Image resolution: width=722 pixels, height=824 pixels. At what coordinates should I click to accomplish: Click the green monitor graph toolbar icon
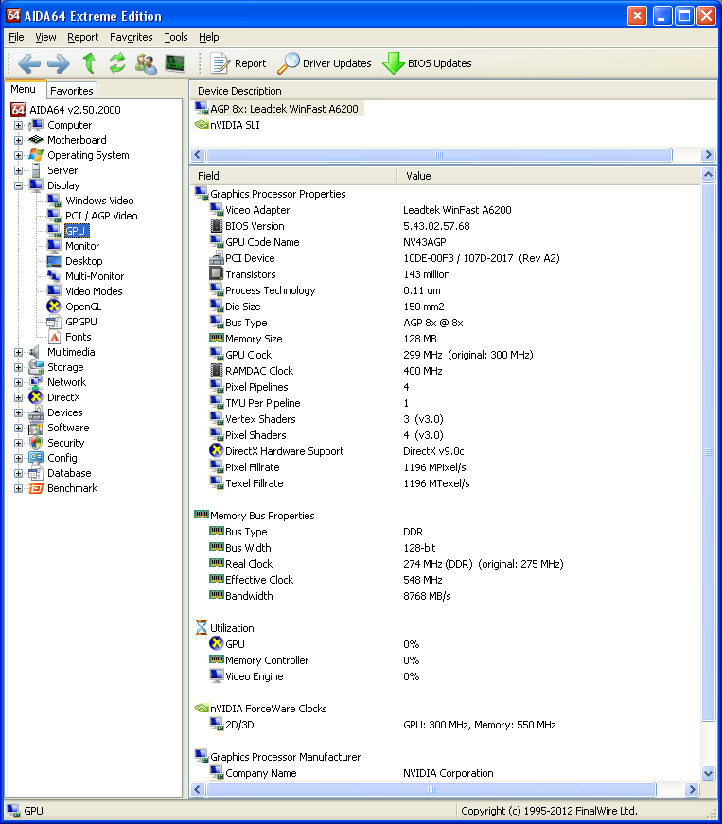click(175, 63)
